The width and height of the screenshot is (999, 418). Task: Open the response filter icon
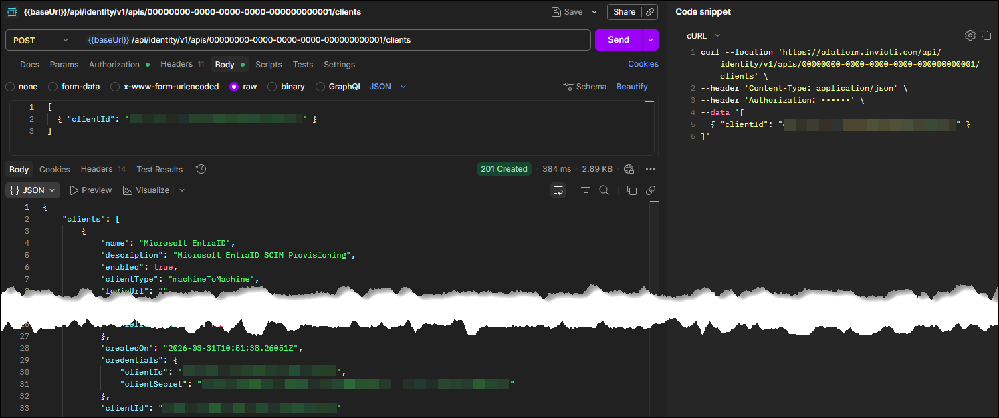[x=586, y=190]
